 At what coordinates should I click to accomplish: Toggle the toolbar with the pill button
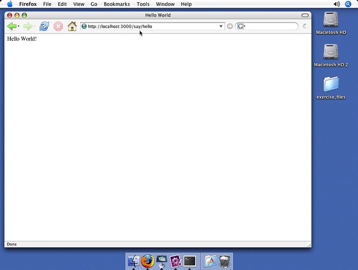[305, 15]
